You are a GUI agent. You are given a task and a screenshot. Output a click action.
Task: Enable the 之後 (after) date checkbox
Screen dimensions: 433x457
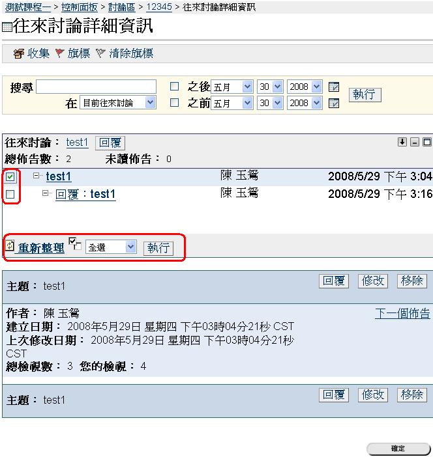(x=174, y=87)
